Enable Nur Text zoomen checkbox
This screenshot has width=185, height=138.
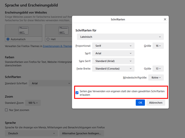click(x=6, y=110)
